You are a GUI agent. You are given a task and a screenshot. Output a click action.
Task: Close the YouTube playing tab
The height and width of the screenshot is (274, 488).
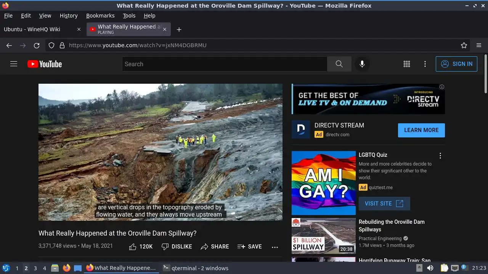165,29
